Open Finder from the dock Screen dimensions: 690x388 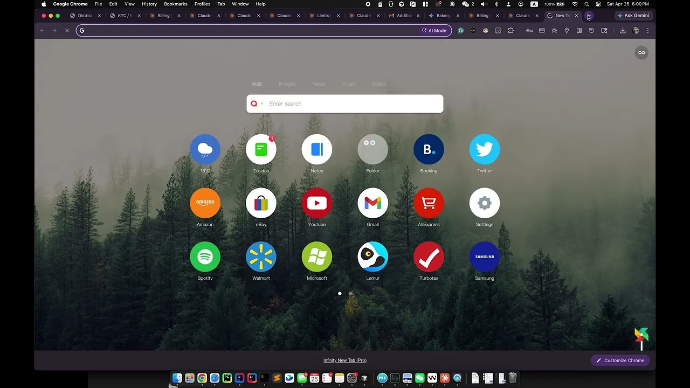pyautogui.click(x=177, y=378)
